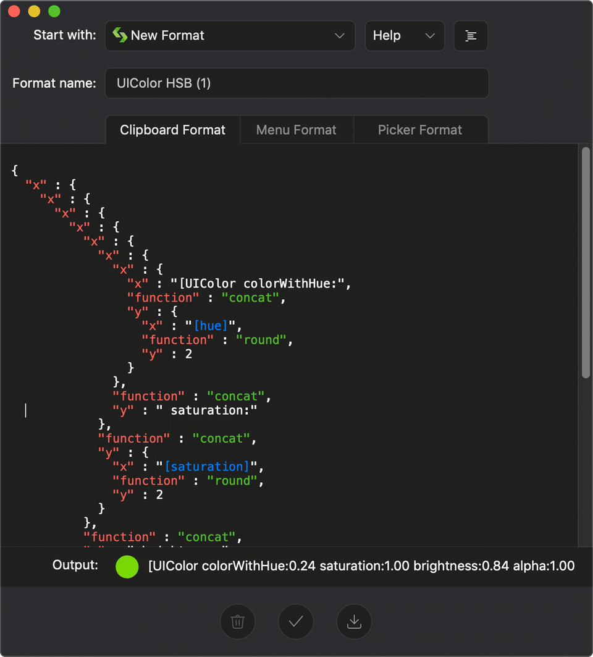Click the opening brace on first line

click(x=15, y=170)
